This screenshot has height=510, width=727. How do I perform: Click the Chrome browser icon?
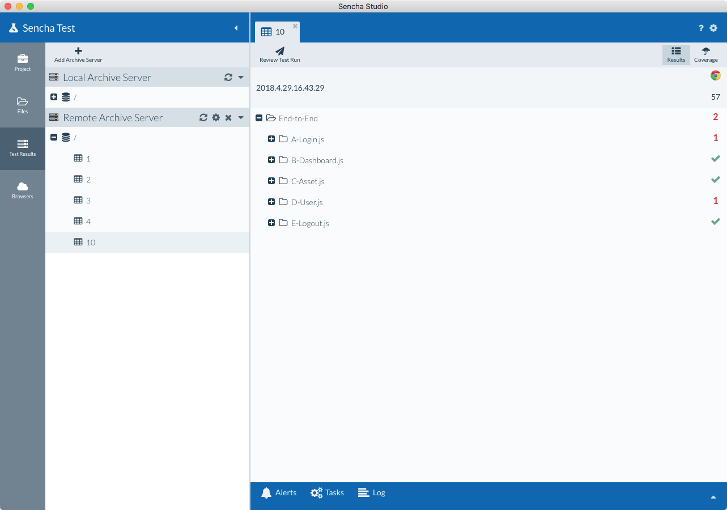[x=716, y=75]
